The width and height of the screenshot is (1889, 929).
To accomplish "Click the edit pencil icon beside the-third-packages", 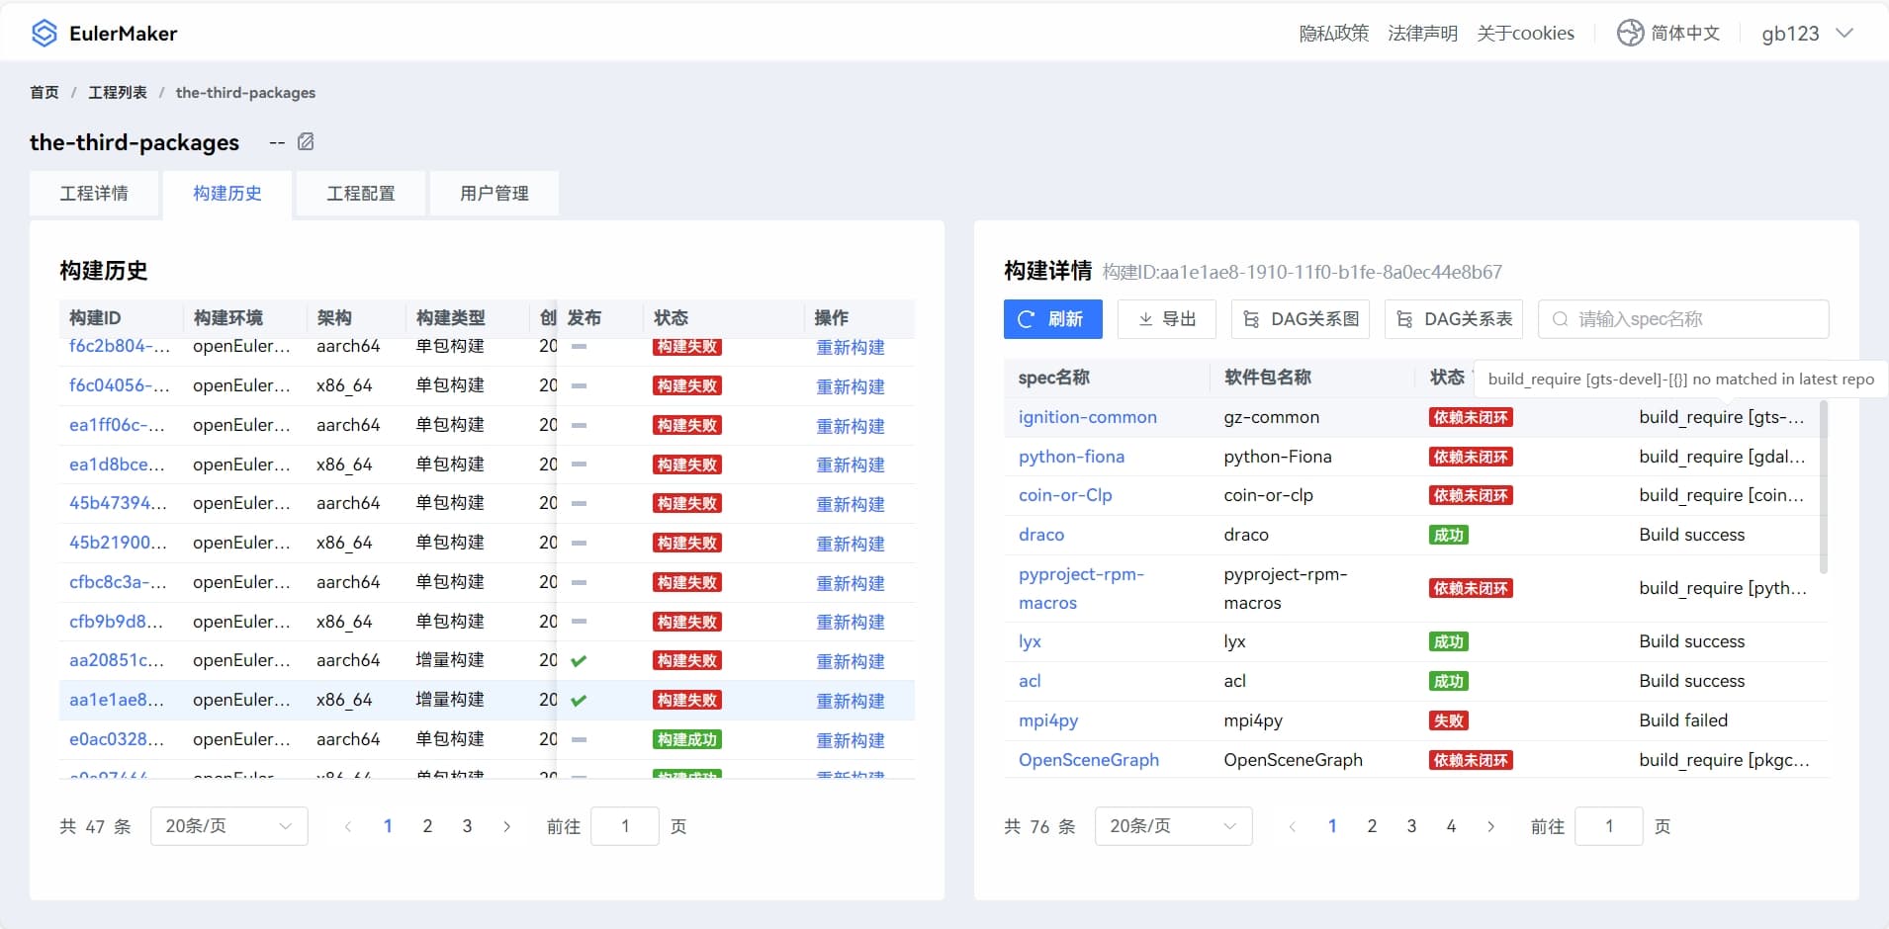I will click(x=306, y=142).
